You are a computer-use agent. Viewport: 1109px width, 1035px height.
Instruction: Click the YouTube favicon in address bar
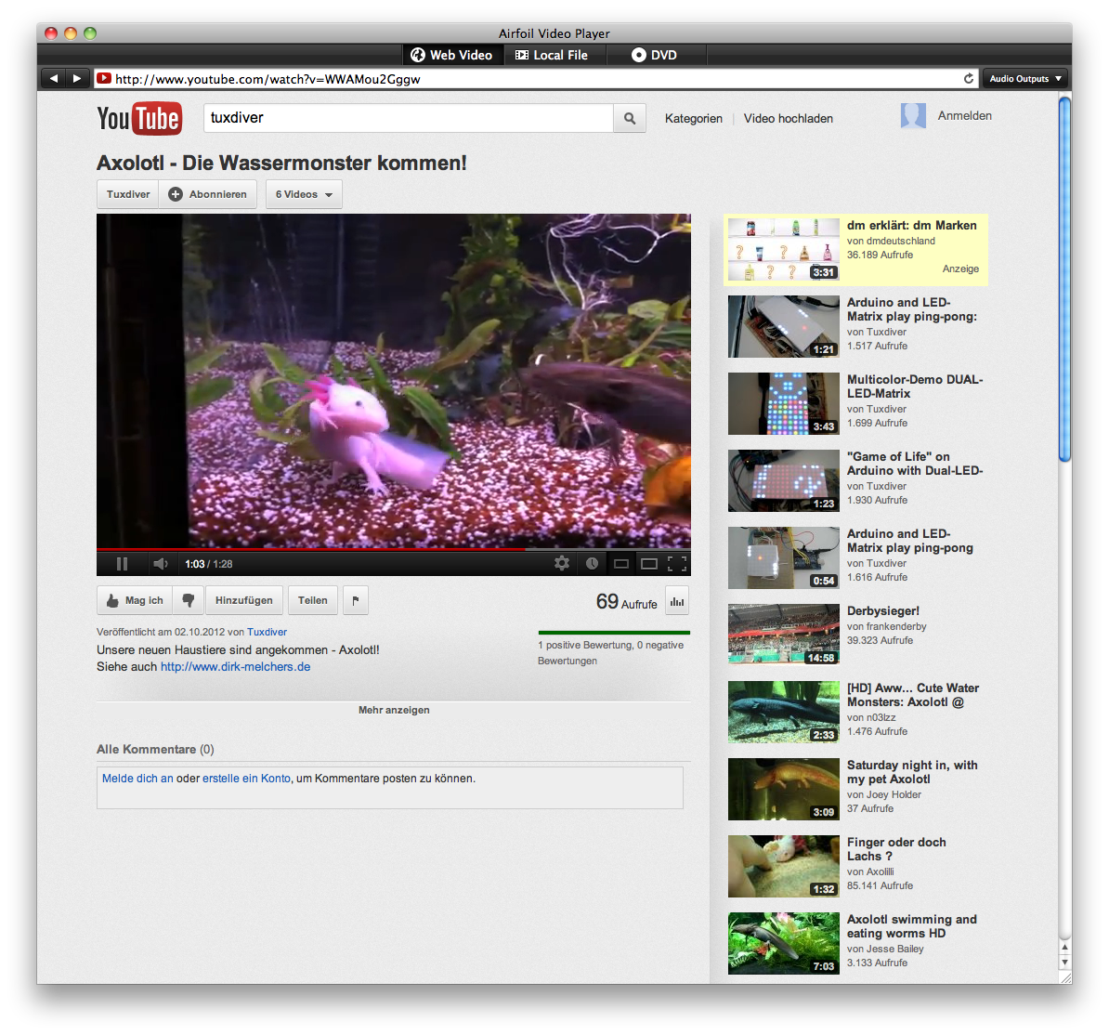tap(104, 79)
